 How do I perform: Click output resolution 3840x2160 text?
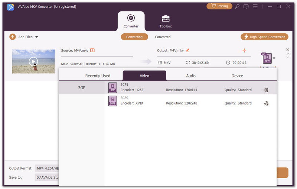coord(200,63)
